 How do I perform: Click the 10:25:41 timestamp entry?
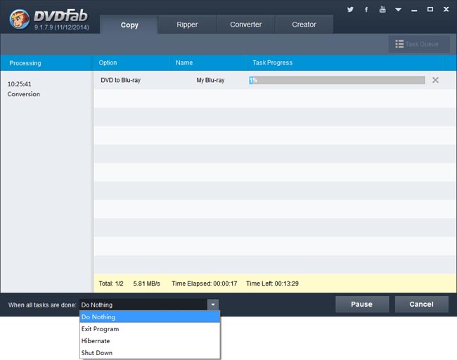(x=19, y=84)
